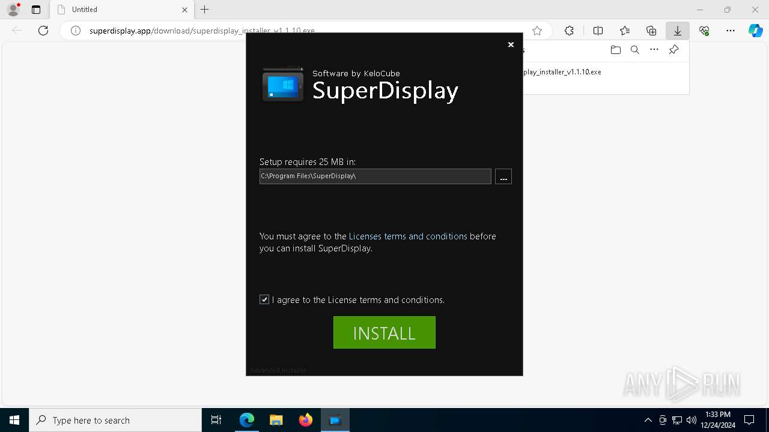Open downloads folder icon in Downloads panel
Viewport: 769px width, 432px height.
615,50
